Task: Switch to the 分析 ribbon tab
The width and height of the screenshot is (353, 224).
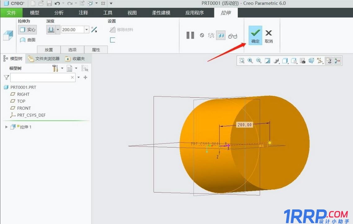Action: point(59,13)
